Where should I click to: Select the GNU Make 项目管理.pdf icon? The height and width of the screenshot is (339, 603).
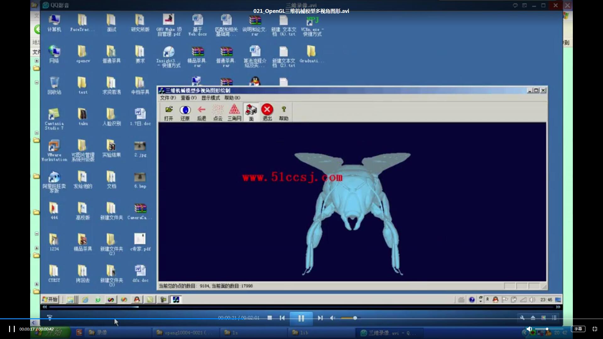click(x=169, y=25)
